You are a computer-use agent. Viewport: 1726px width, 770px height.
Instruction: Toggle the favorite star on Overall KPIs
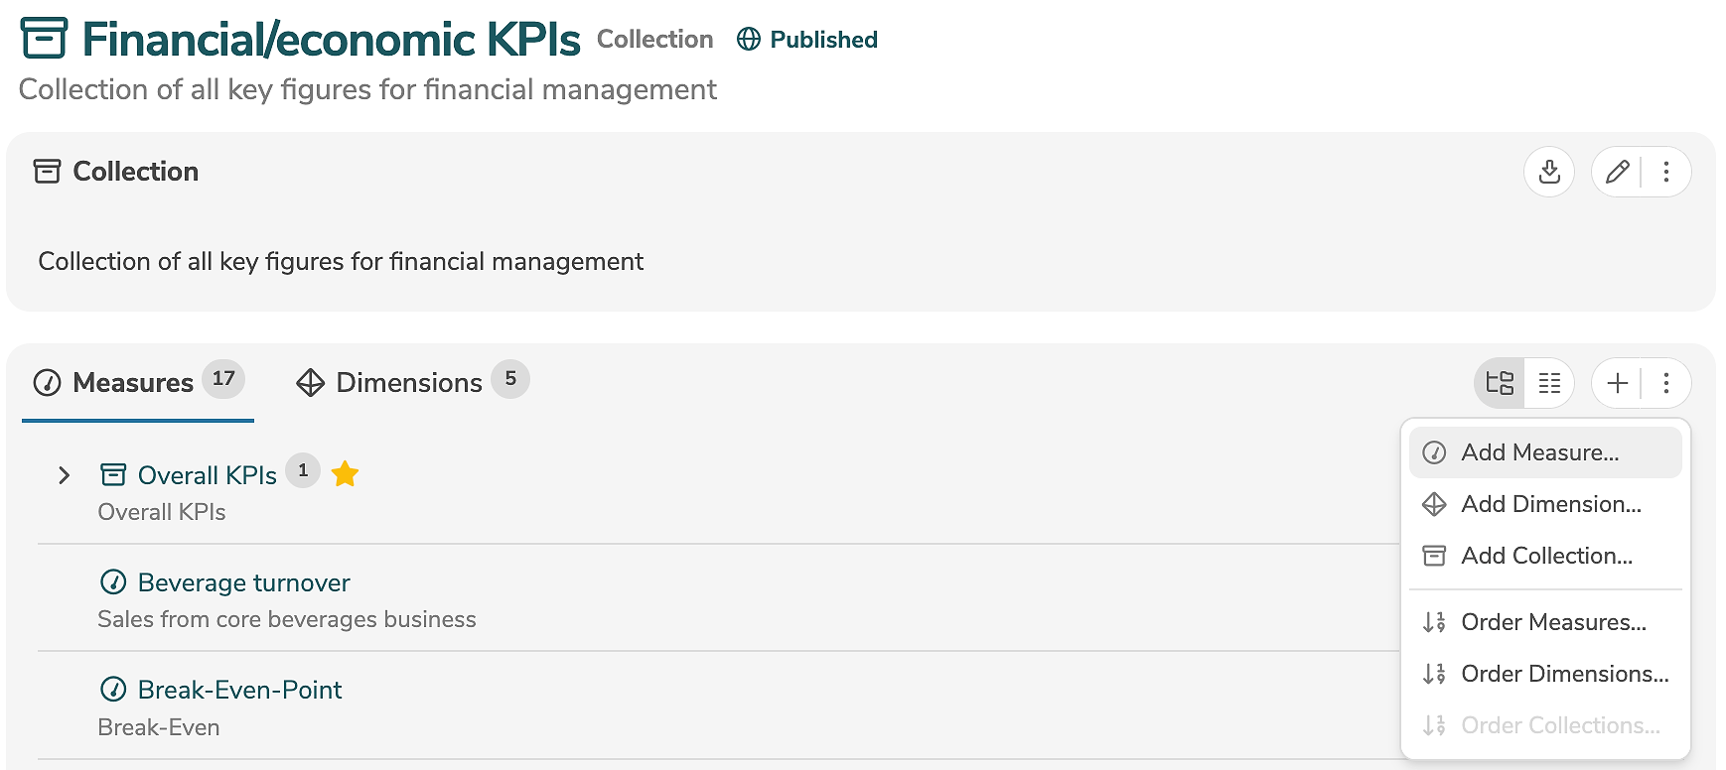point(345,474)
